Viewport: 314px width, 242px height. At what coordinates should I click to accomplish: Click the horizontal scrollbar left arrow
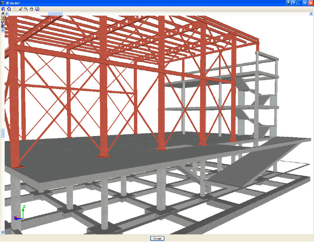(x=7, y=14)
